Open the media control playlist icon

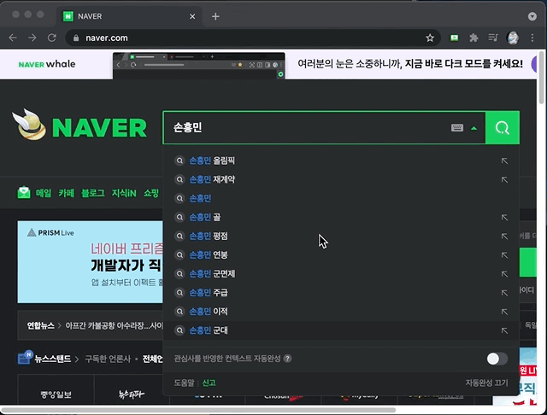[493, 38]
